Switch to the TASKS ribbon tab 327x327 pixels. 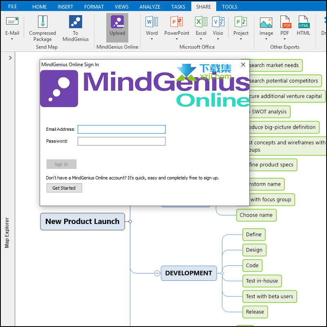pyautogui.click(x=178, y=7)
